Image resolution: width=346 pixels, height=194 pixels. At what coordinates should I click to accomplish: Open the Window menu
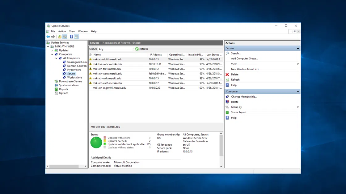(83, 31)
